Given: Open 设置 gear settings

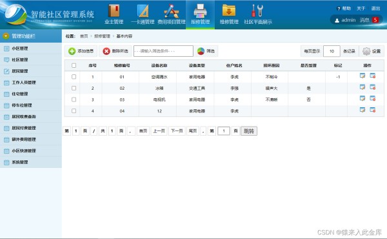Looking at the screenshot, I should (372, 51).
